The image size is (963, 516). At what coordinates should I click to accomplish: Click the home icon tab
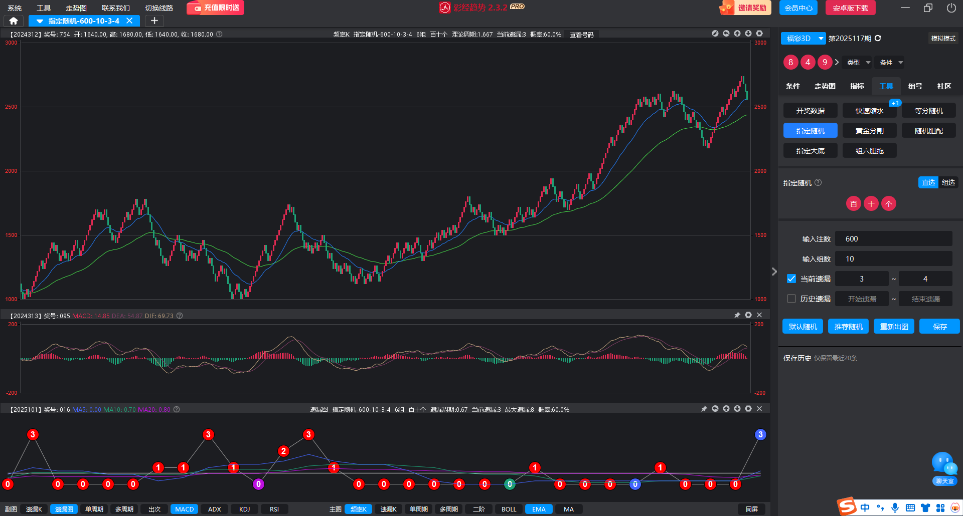[x=14, y=21]
